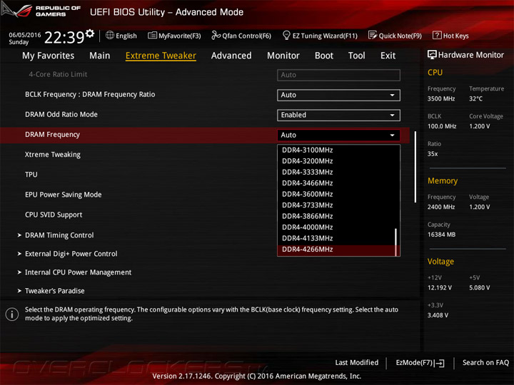The width and height of the screenshot is (514, 385).
Task: Click the EzMode exit arrow icon
Action: [440, 363]
